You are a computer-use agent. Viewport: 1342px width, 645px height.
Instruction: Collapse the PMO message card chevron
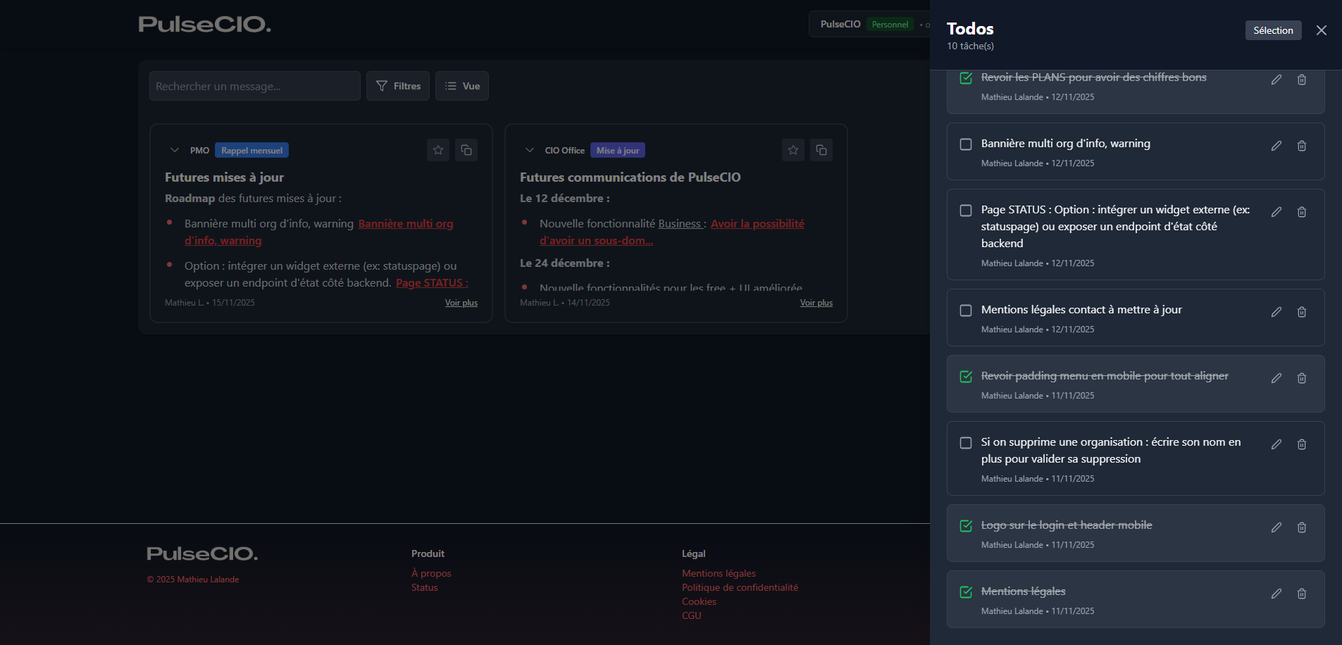click(175, 150)
